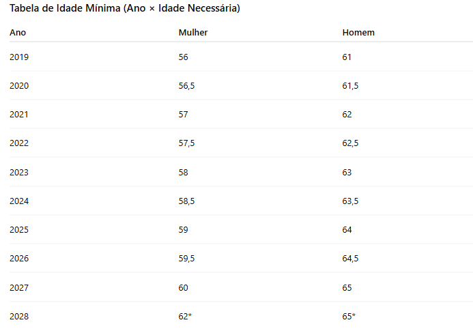Click the Homem value 61

(x=347, y=57)
